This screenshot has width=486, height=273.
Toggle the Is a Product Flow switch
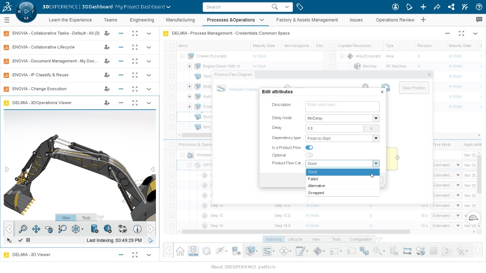click(x=309, y=147)
